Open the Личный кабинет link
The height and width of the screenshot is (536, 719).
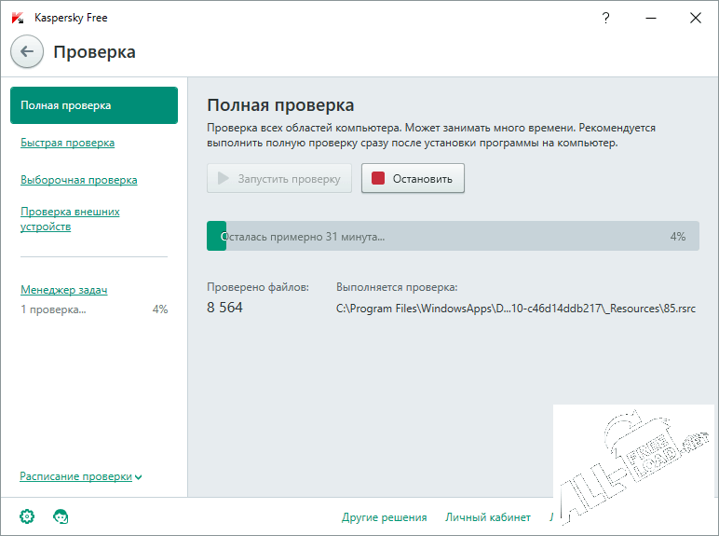(487, 517)
